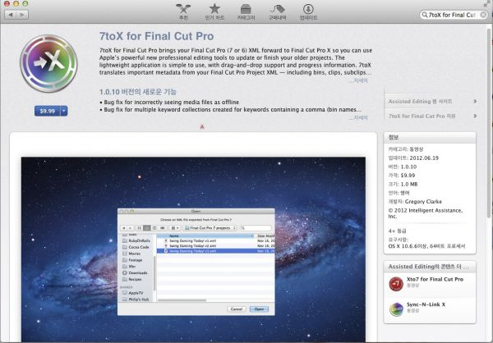This screenshot has width=493, height=343.
Task: Buy the app with the $9.99 button
Action: pyautogui.click(x=47, y=111)
